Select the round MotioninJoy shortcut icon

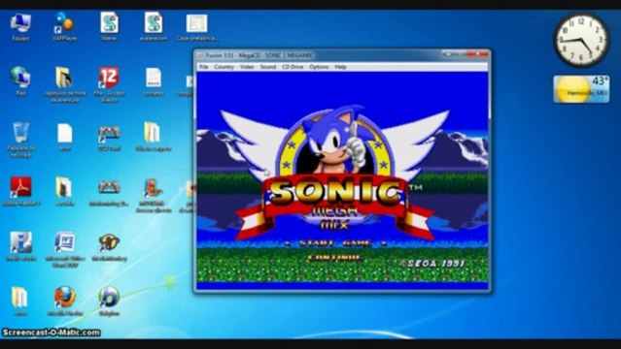click(x=109, y=246)
